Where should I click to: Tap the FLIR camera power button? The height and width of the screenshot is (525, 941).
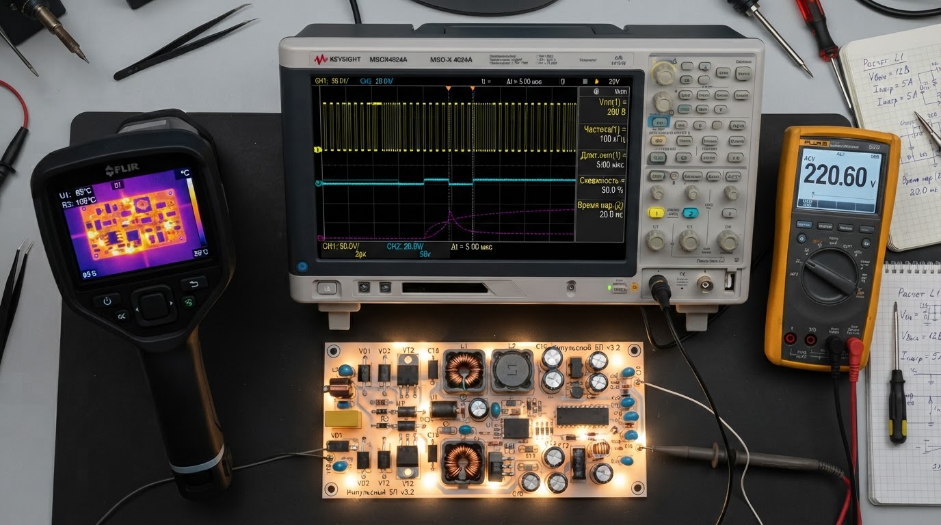[107, 301]
